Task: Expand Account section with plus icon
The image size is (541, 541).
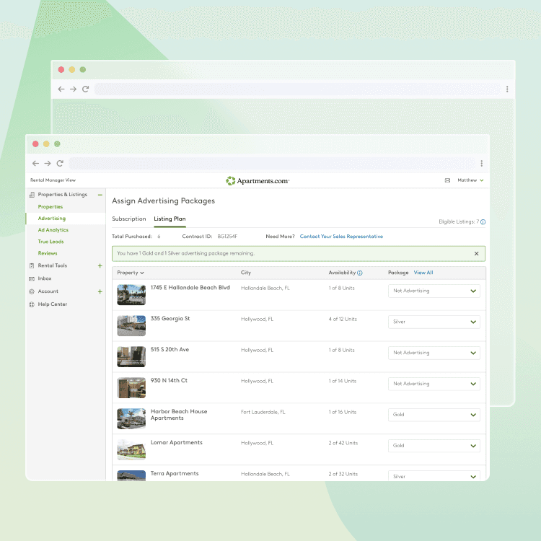Action: pos(100,291)
